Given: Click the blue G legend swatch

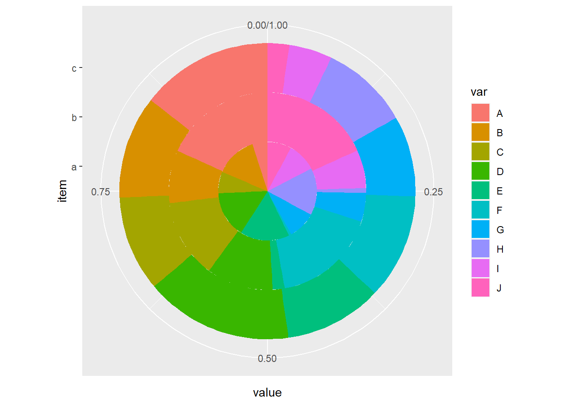Looking at the screenshot, I should (480, 229).
